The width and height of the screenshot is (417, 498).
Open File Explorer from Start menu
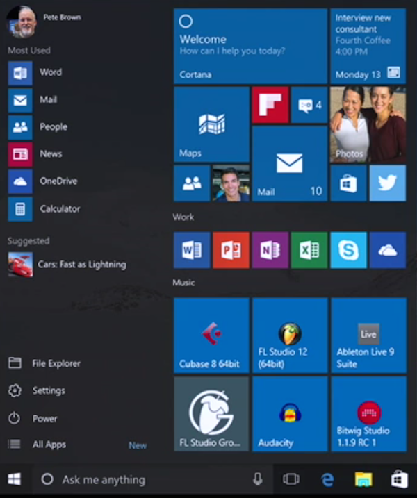[x=44, y=363]
